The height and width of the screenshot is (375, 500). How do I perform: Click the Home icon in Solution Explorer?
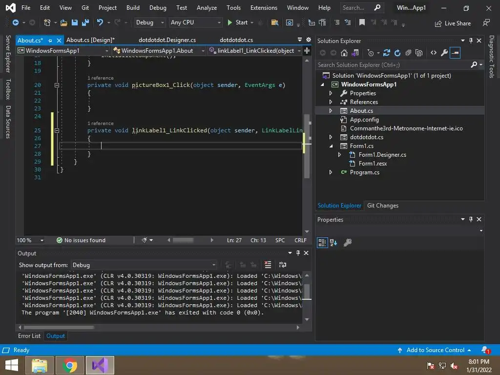[x=344, y=53]
